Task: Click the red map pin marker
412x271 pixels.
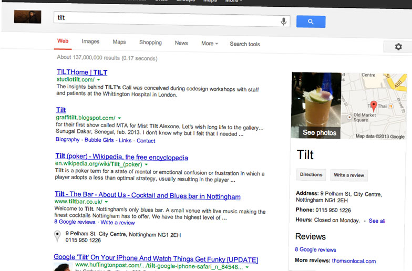Action: (x=374, y=105)
